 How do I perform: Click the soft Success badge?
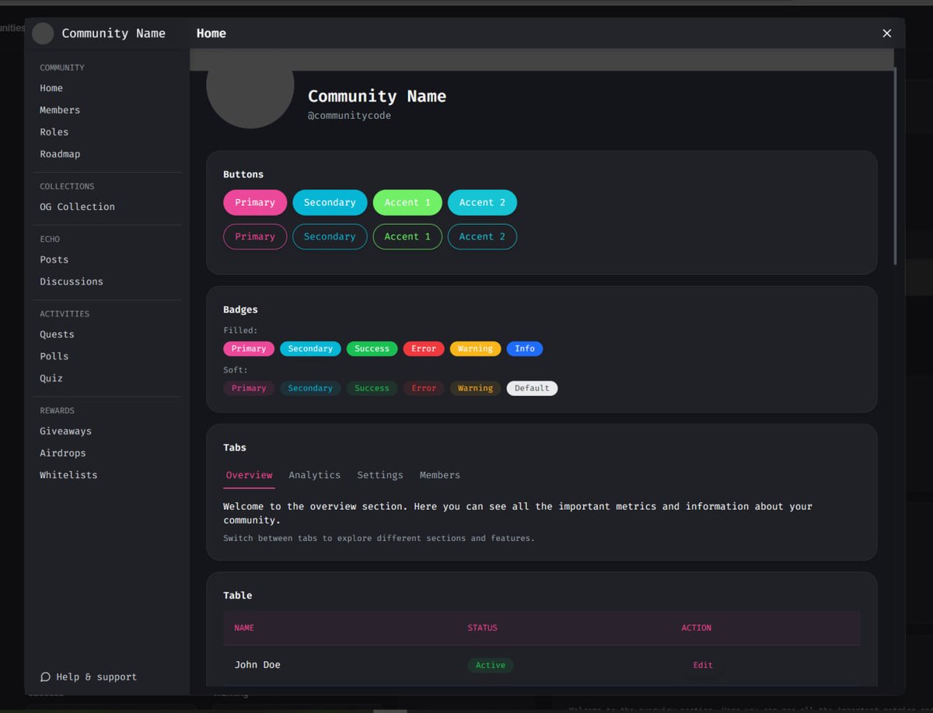pyautogui.click(x=372, y=388)
